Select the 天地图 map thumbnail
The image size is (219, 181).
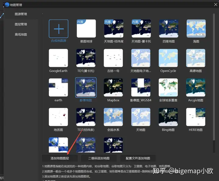click(141, 117)
